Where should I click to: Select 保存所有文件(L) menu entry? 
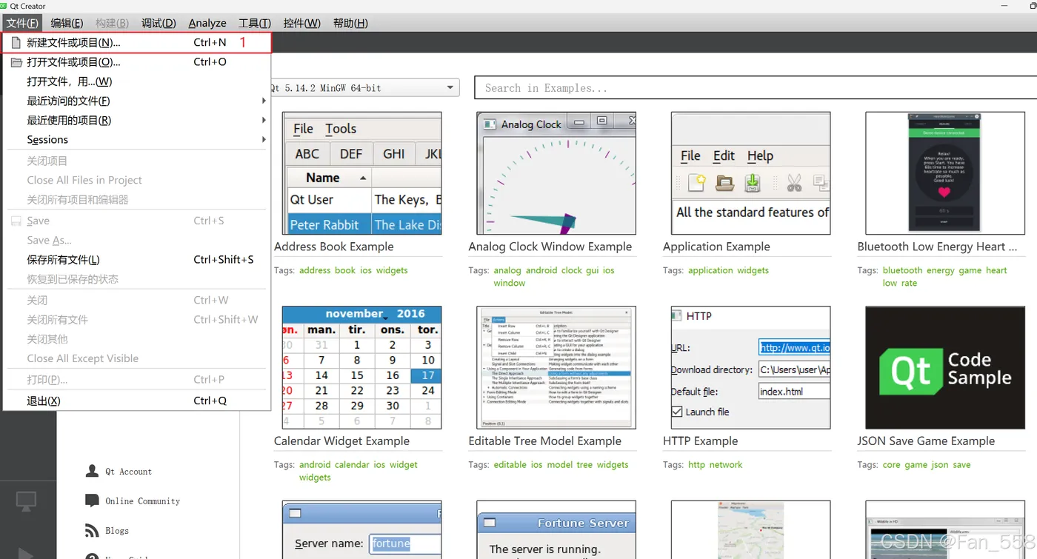[x=136, y=260]
